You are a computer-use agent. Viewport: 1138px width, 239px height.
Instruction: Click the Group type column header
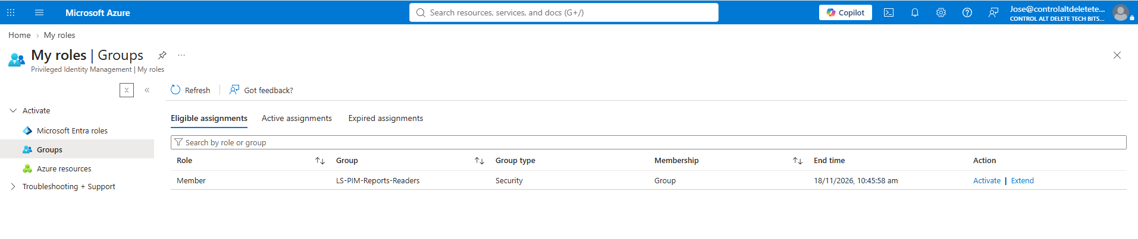click(515, 160)
